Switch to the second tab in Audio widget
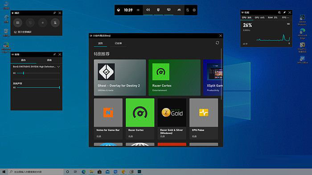The width and height of the screenshot is (312, 175). 49,60
